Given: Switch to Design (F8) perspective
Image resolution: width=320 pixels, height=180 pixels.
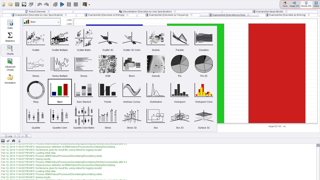Looking at the screenshot, I should pyautogui.click(x=294, y=4).
